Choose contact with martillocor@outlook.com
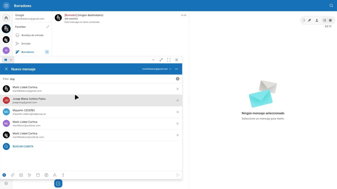 point(91,124)
